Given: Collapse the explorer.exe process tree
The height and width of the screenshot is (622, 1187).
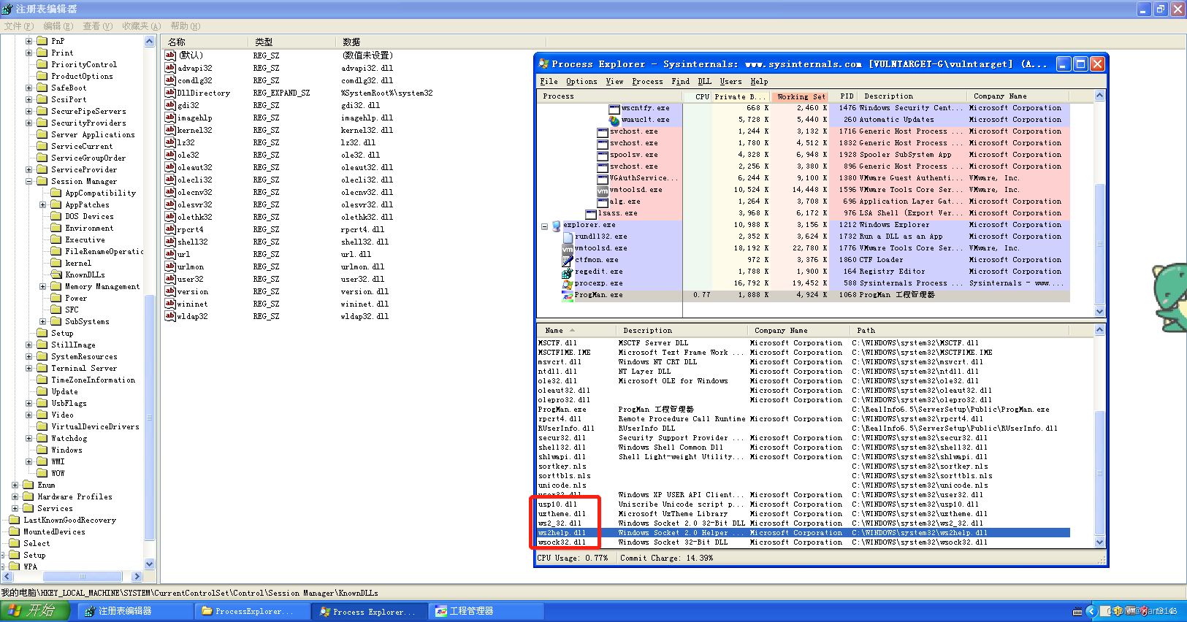Looking at the screenshot, I should [544, 226].
